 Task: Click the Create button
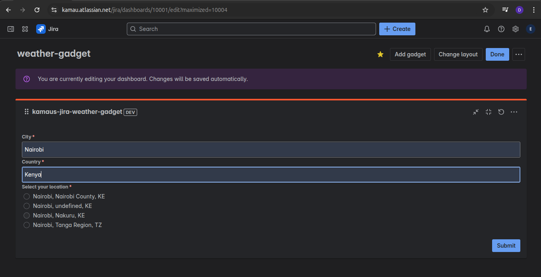coord(397,29)
